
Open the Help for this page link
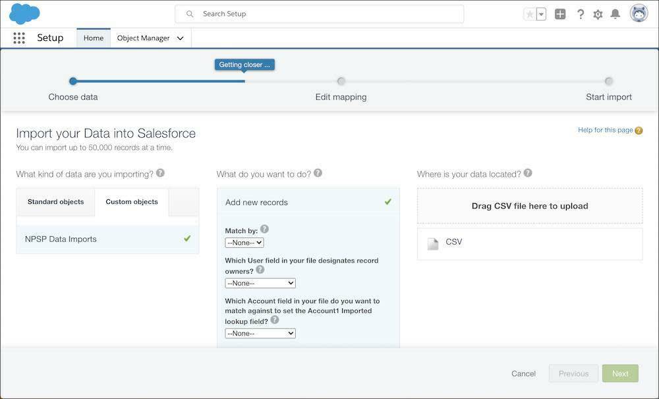605,130
